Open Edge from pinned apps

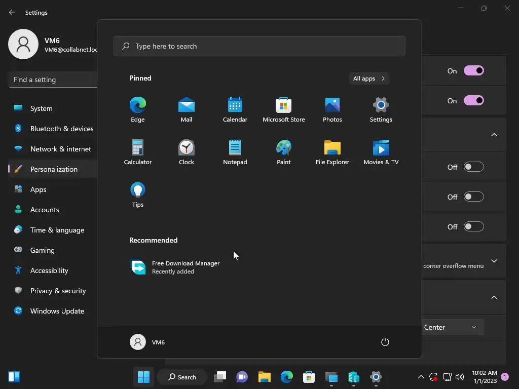click(138, 110)
